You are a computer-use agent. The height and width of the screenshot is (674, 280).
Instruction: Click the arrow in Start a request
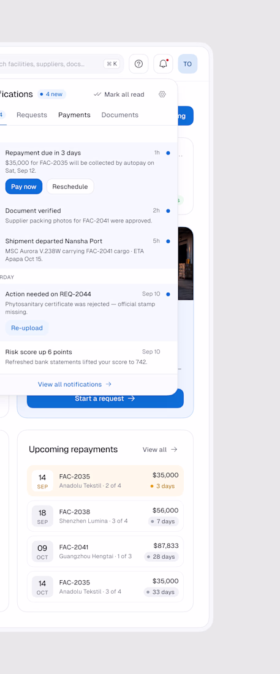coord(132,398)
